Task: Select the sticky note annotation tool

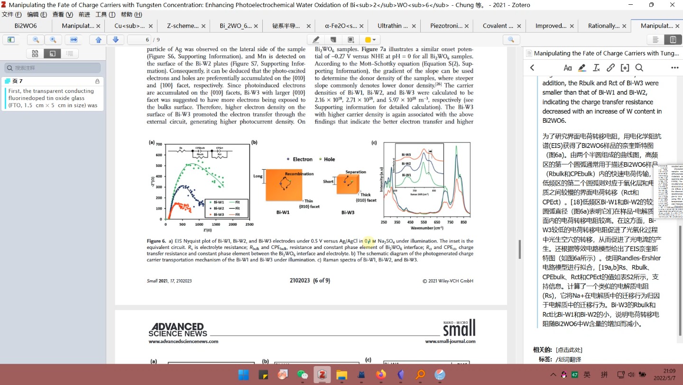Action: (333, 40)
